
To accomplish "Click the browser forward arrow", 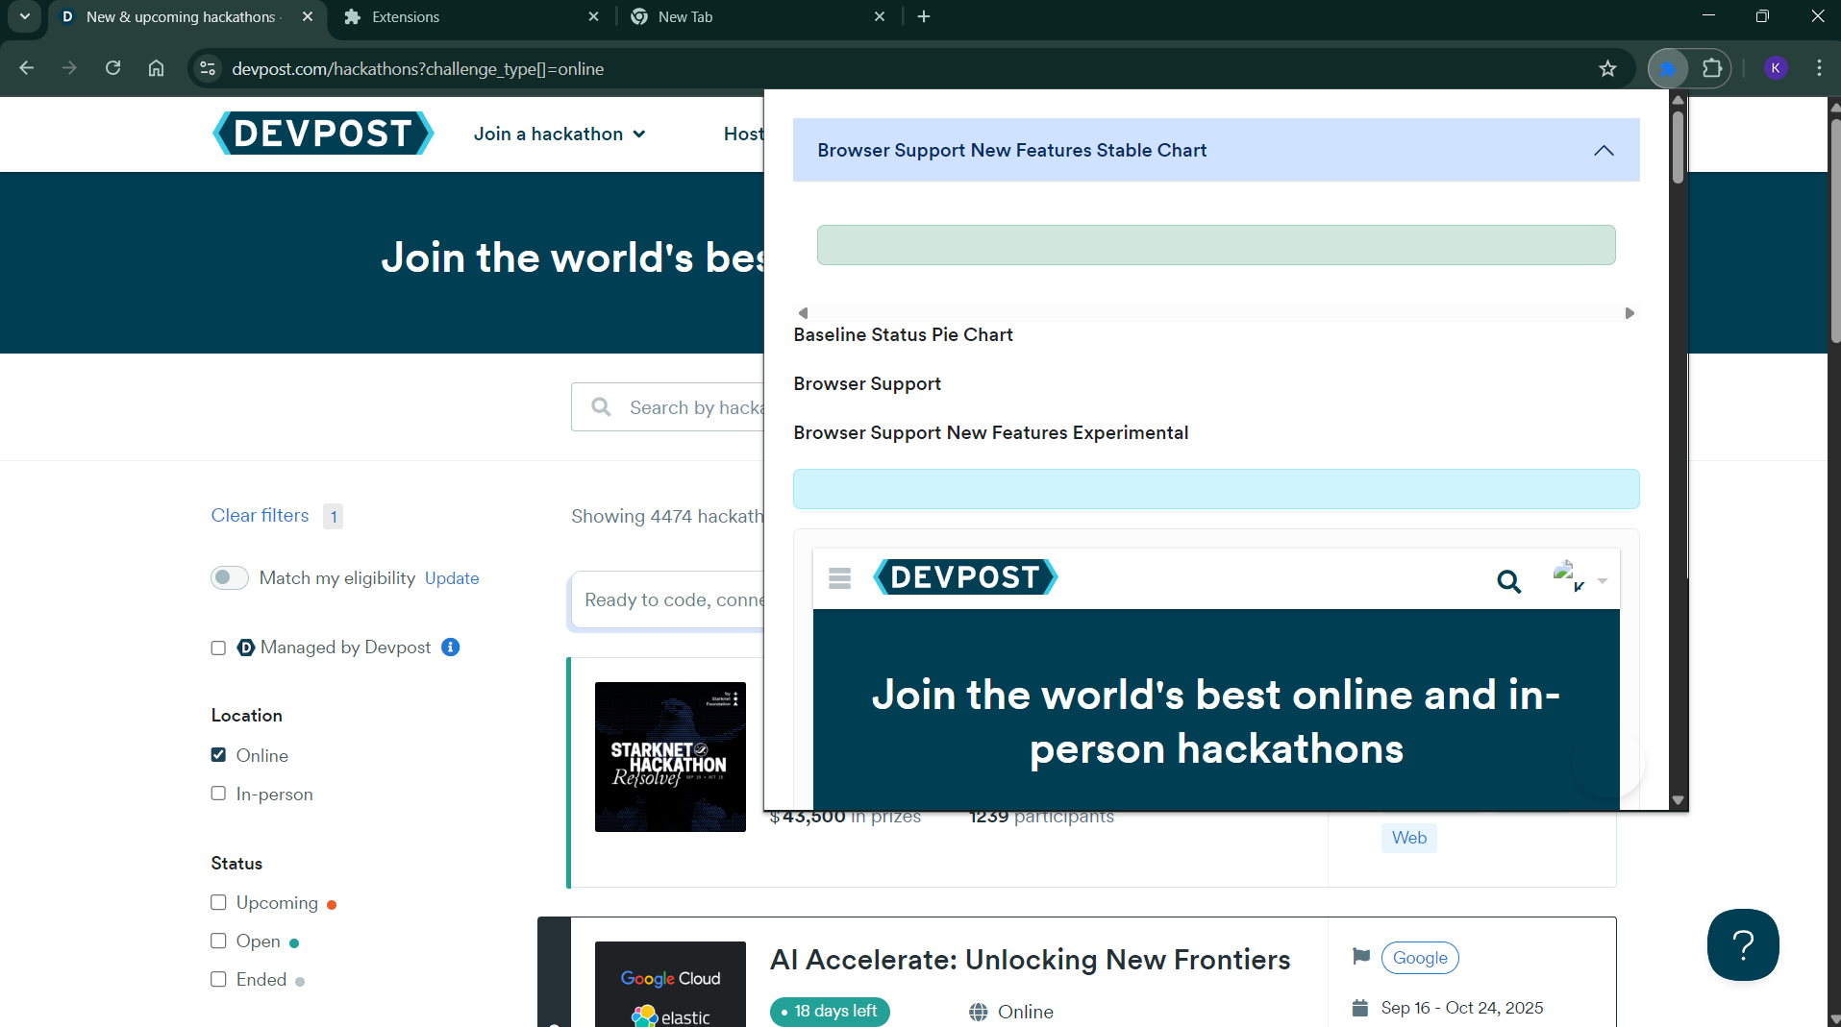I will pos(69,68).
